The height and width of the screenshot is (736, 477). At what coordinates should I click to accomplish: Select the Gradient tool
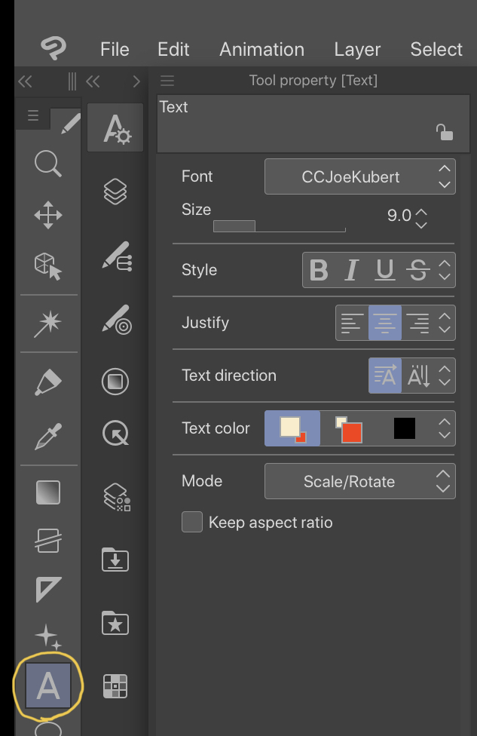click(x=48, y=492)
